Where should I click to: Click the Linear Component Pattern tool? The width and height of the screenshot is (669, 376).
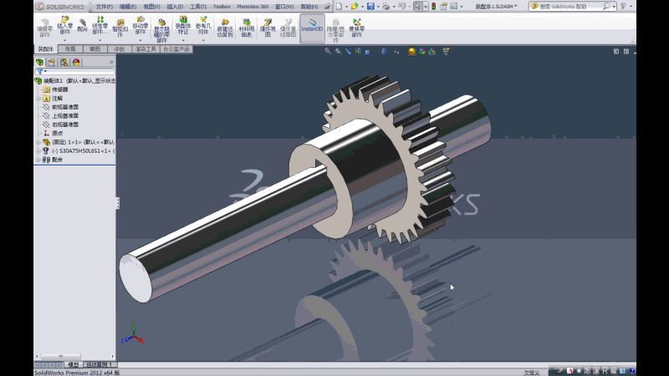coord(100,26)
